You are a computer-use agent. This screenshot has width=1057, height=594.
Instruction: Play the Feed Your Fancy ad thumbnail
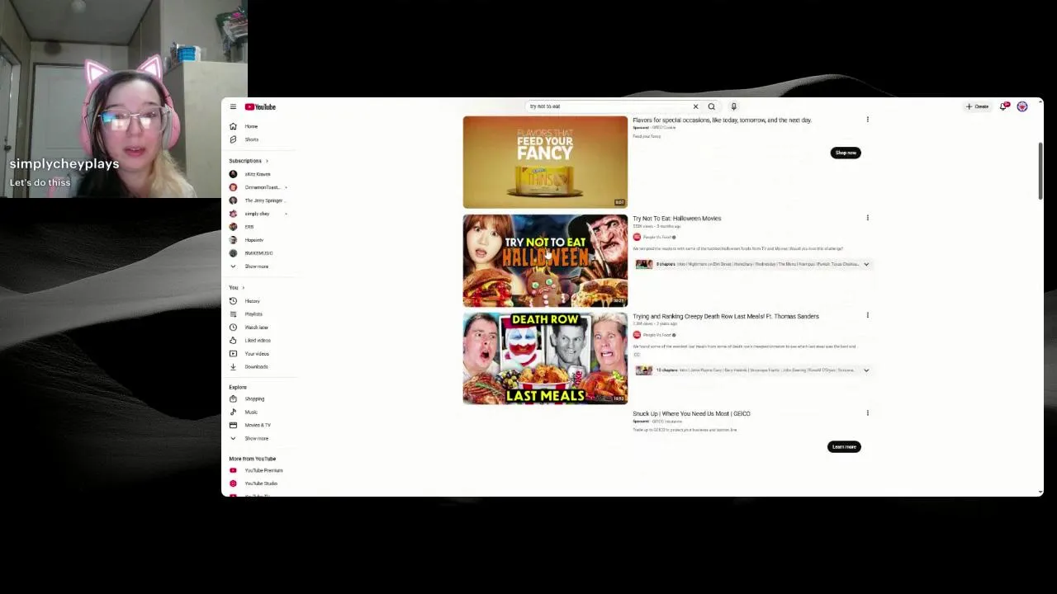[x=545, y=163]
